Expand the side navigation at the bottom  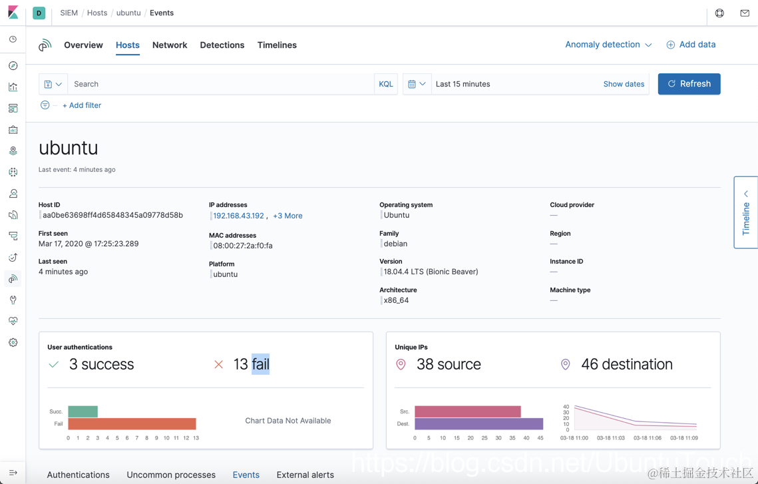pyautogui.click(x=13, y=473)
